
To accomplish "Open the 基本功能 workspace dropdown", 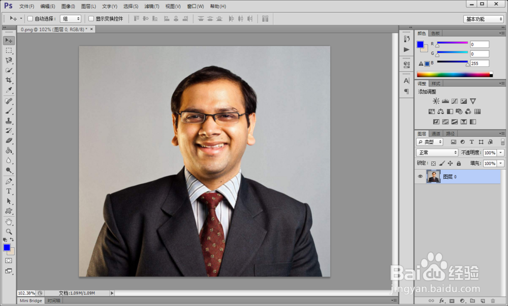I will 484,19.
